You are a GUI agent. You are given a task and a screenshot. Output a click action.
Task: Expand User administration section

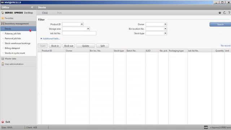click(18, 64)
